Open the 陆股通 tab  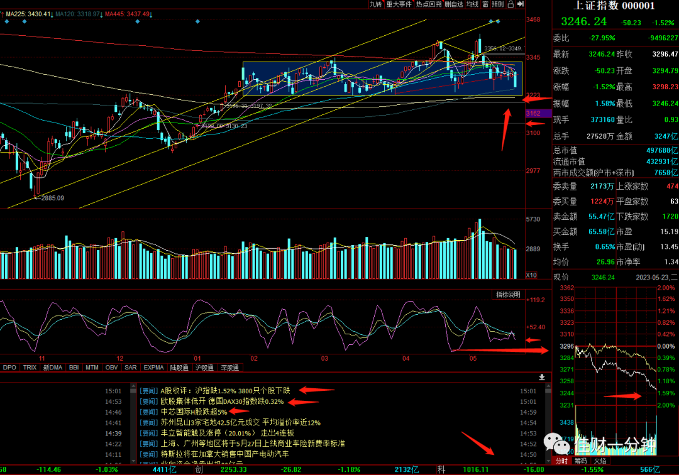coord(179,368)
